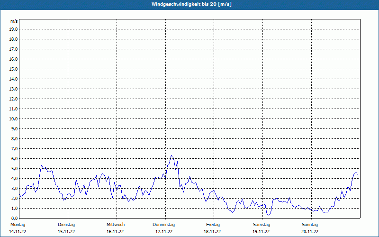The width and height of the screenshot is (379, 237).
Task: Select the date 17.11.22
Action: pyautogui.click(x=164, y=232)
